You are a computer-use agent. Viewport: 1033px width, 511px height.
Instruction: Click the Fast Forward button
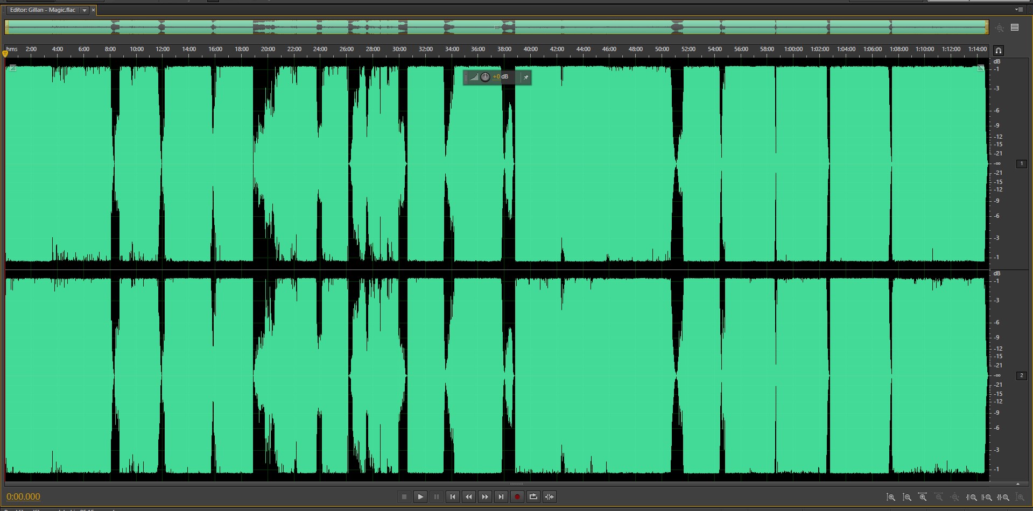(x=485, y=496)
